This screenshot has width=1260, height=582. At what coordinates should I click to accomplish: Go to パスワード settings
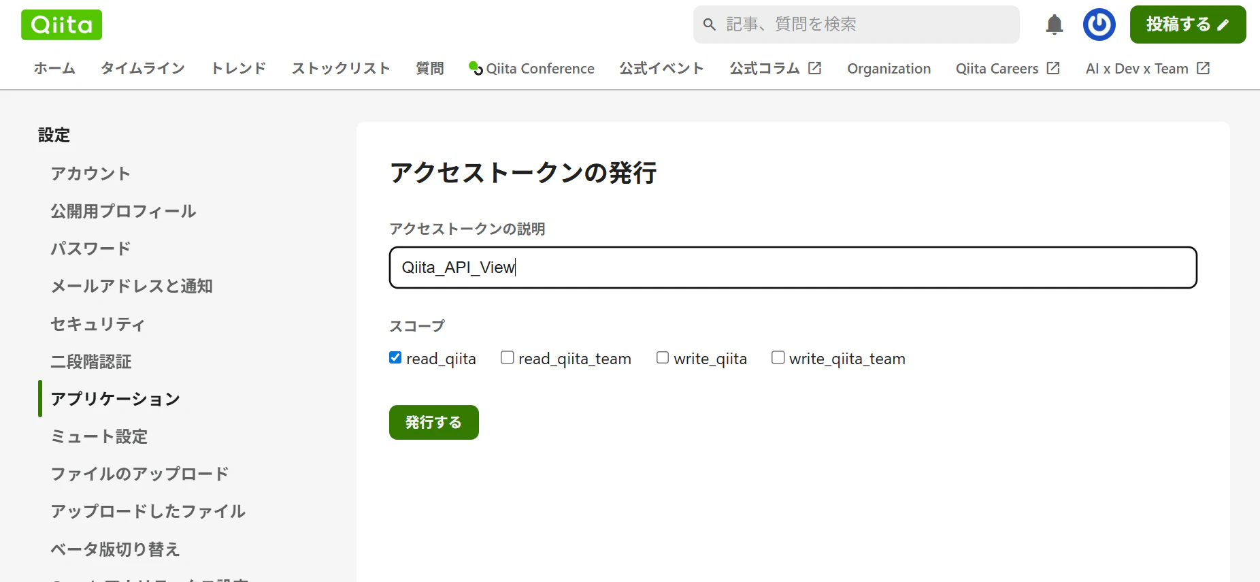point(90,248)
